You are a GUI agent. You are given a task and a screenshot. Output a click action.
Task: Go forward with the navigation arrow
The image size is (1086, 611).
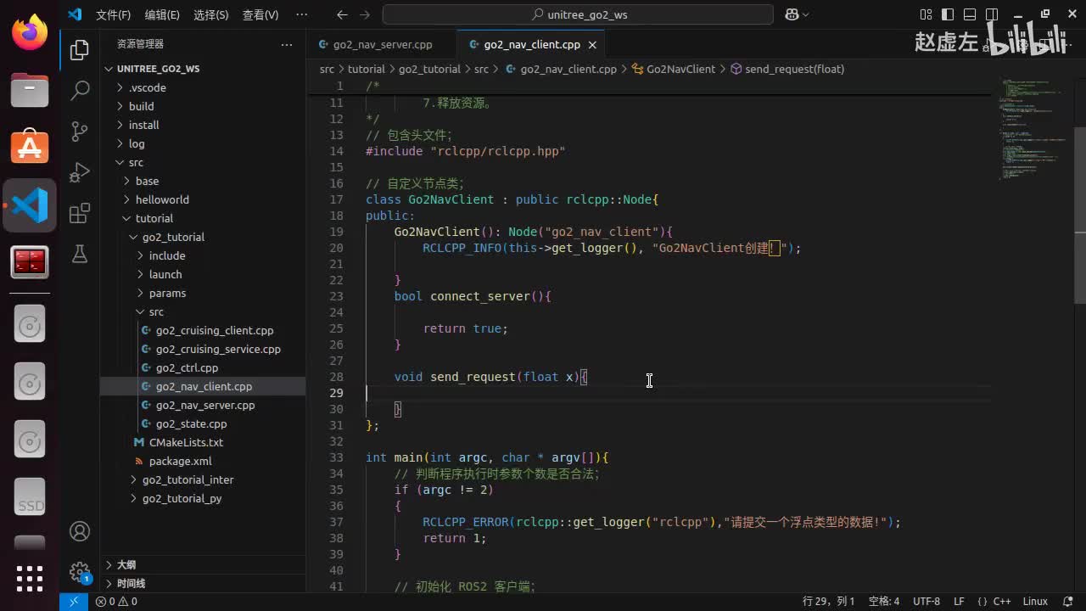coord(365,14)
